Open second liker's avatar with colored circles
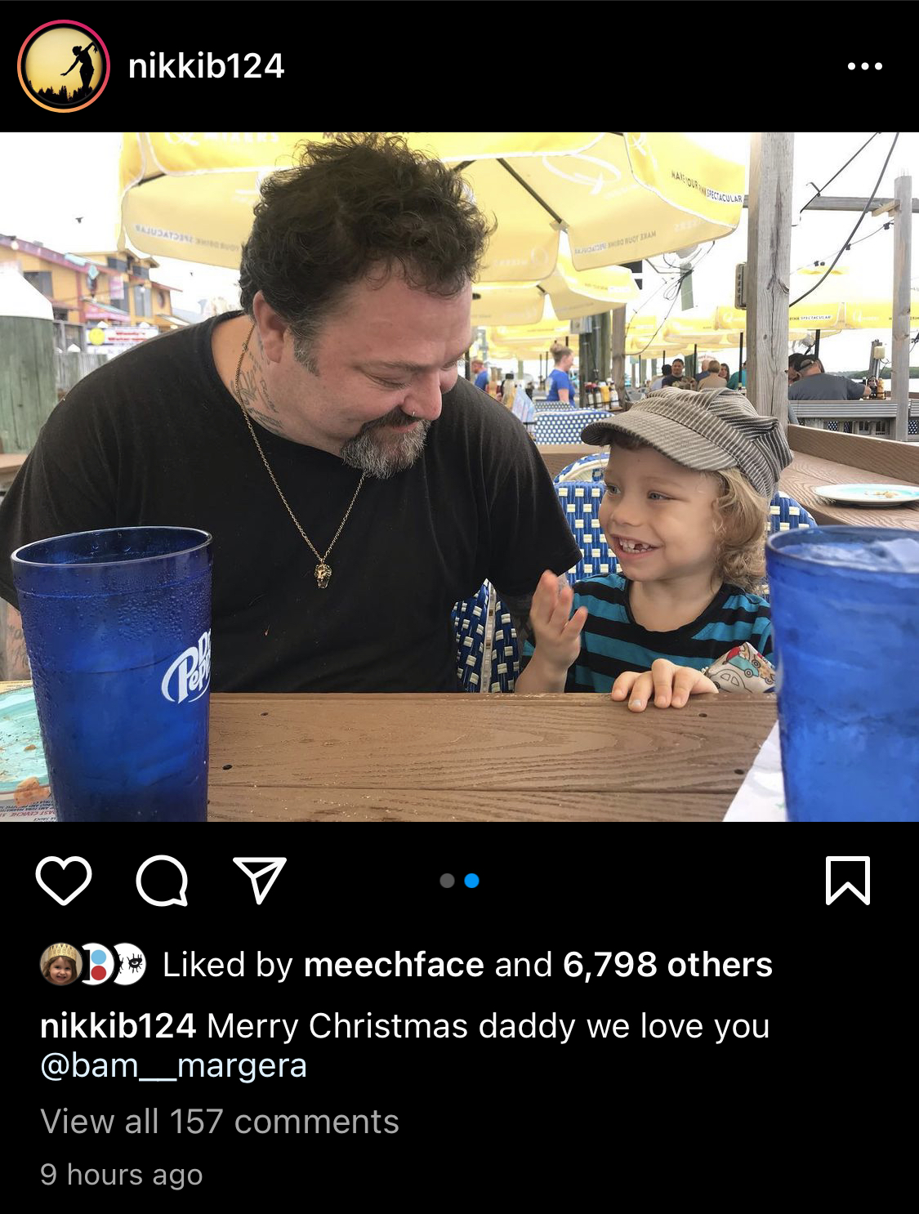The image size is (919, 1214). [x=96, y=964]
